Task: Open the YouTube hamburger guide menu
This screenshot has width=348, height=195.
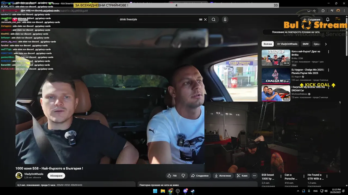Action: pyautogui.click(x=6, y=19)
